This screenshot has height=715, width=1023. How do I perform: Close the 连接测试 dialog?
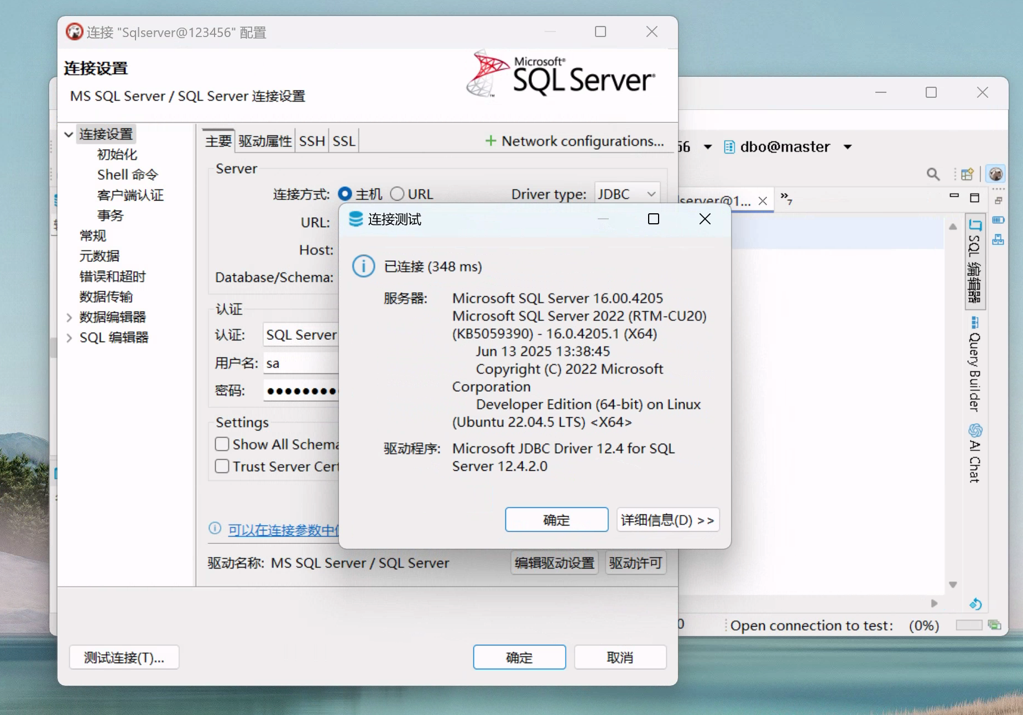click(704, 219)
